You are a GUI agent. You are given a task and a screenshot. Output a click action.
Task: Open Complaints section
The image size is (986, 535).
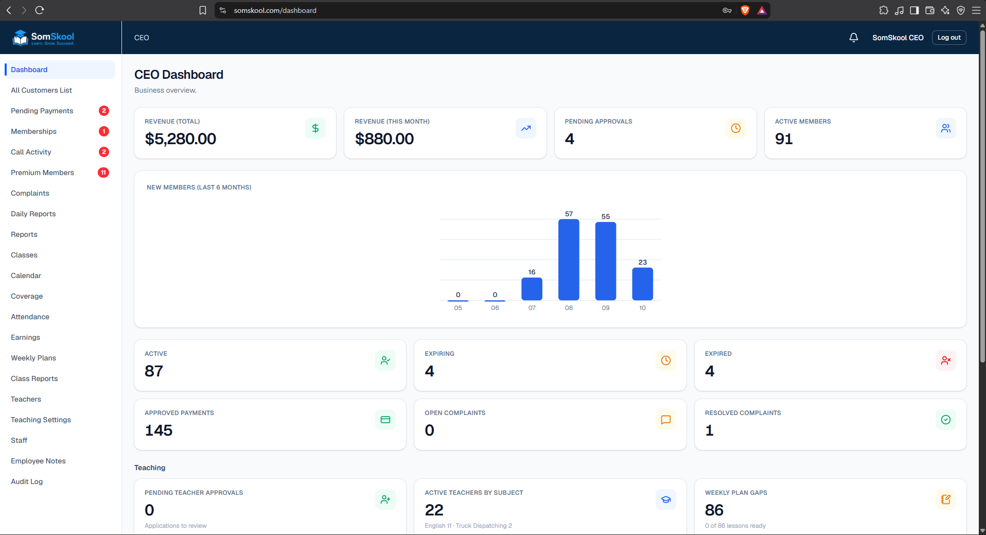(60, 193)
